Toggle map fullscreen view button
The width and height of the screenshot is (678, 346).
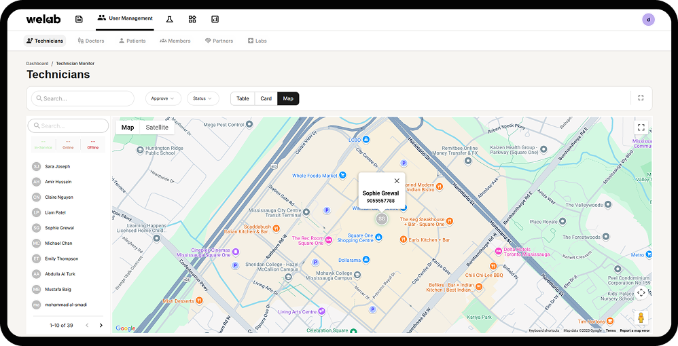pyautogui.click(x=641, y=127)
